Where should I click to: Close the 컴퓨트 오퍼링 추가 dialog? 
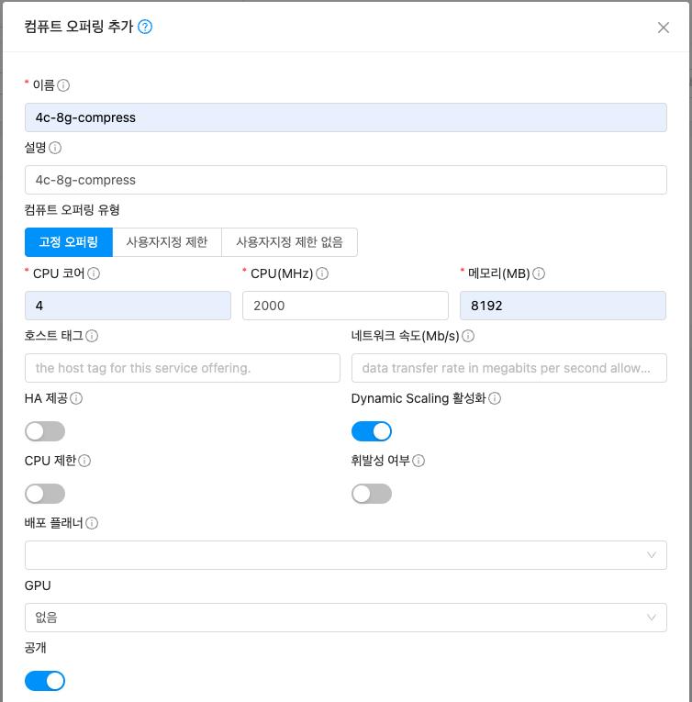(x=664, y=28)
